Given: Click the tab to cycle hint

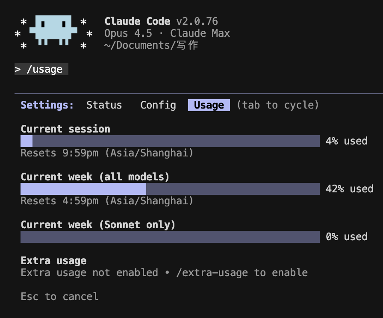Looking at the screenshot, I should pos(278,105).
